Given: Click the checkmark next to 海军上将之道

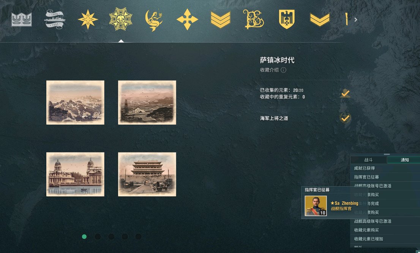Looking at the screenshot, I should (x=345, y=118).
